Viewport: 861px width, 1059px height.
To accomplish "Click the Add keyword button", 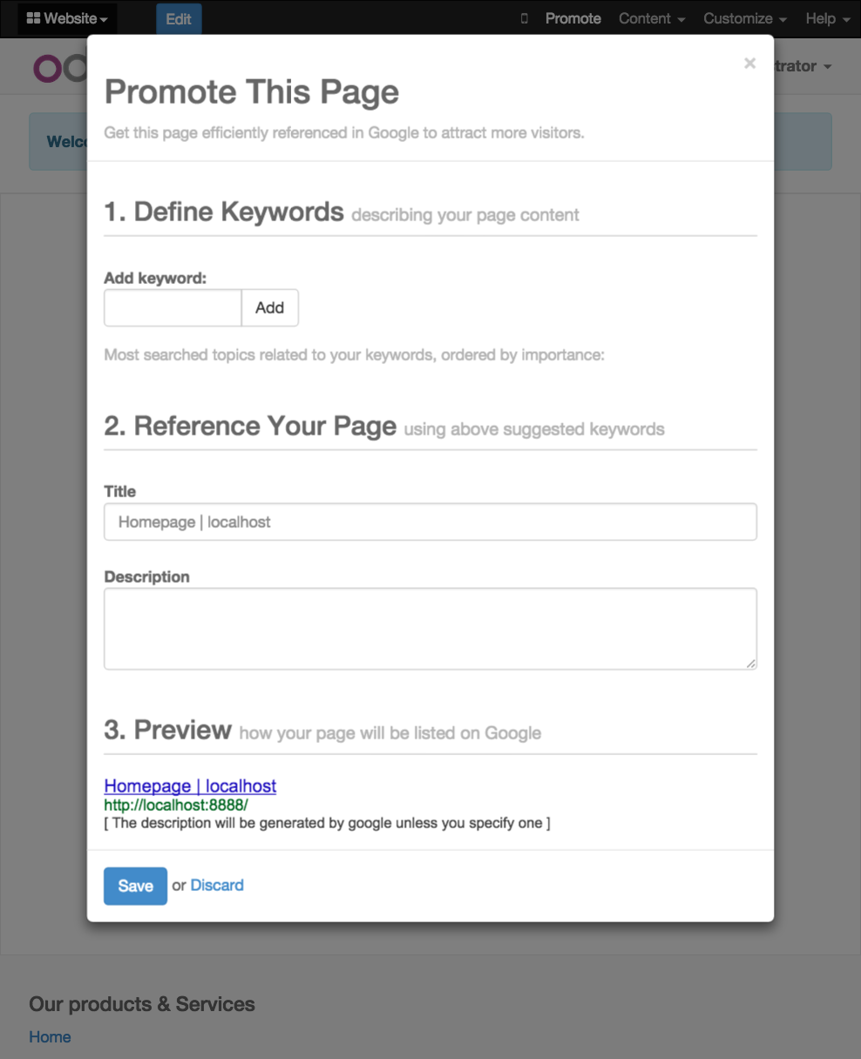I will tap(270, 307).
